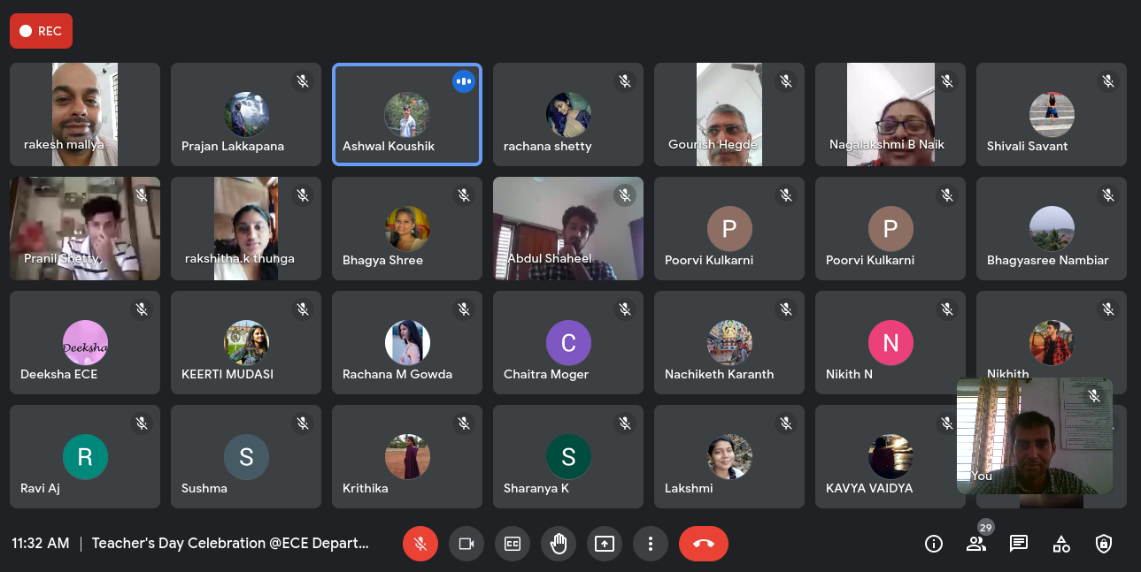The height and width of the screenshot is (572, 1141).
Task: Select Chaitra Moger's purple avatar tile
Action: pos(568,343)
